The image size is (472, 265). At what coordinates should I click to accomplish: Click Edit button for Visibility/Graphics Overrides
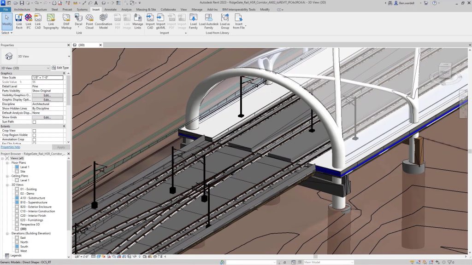pos(48,95)
